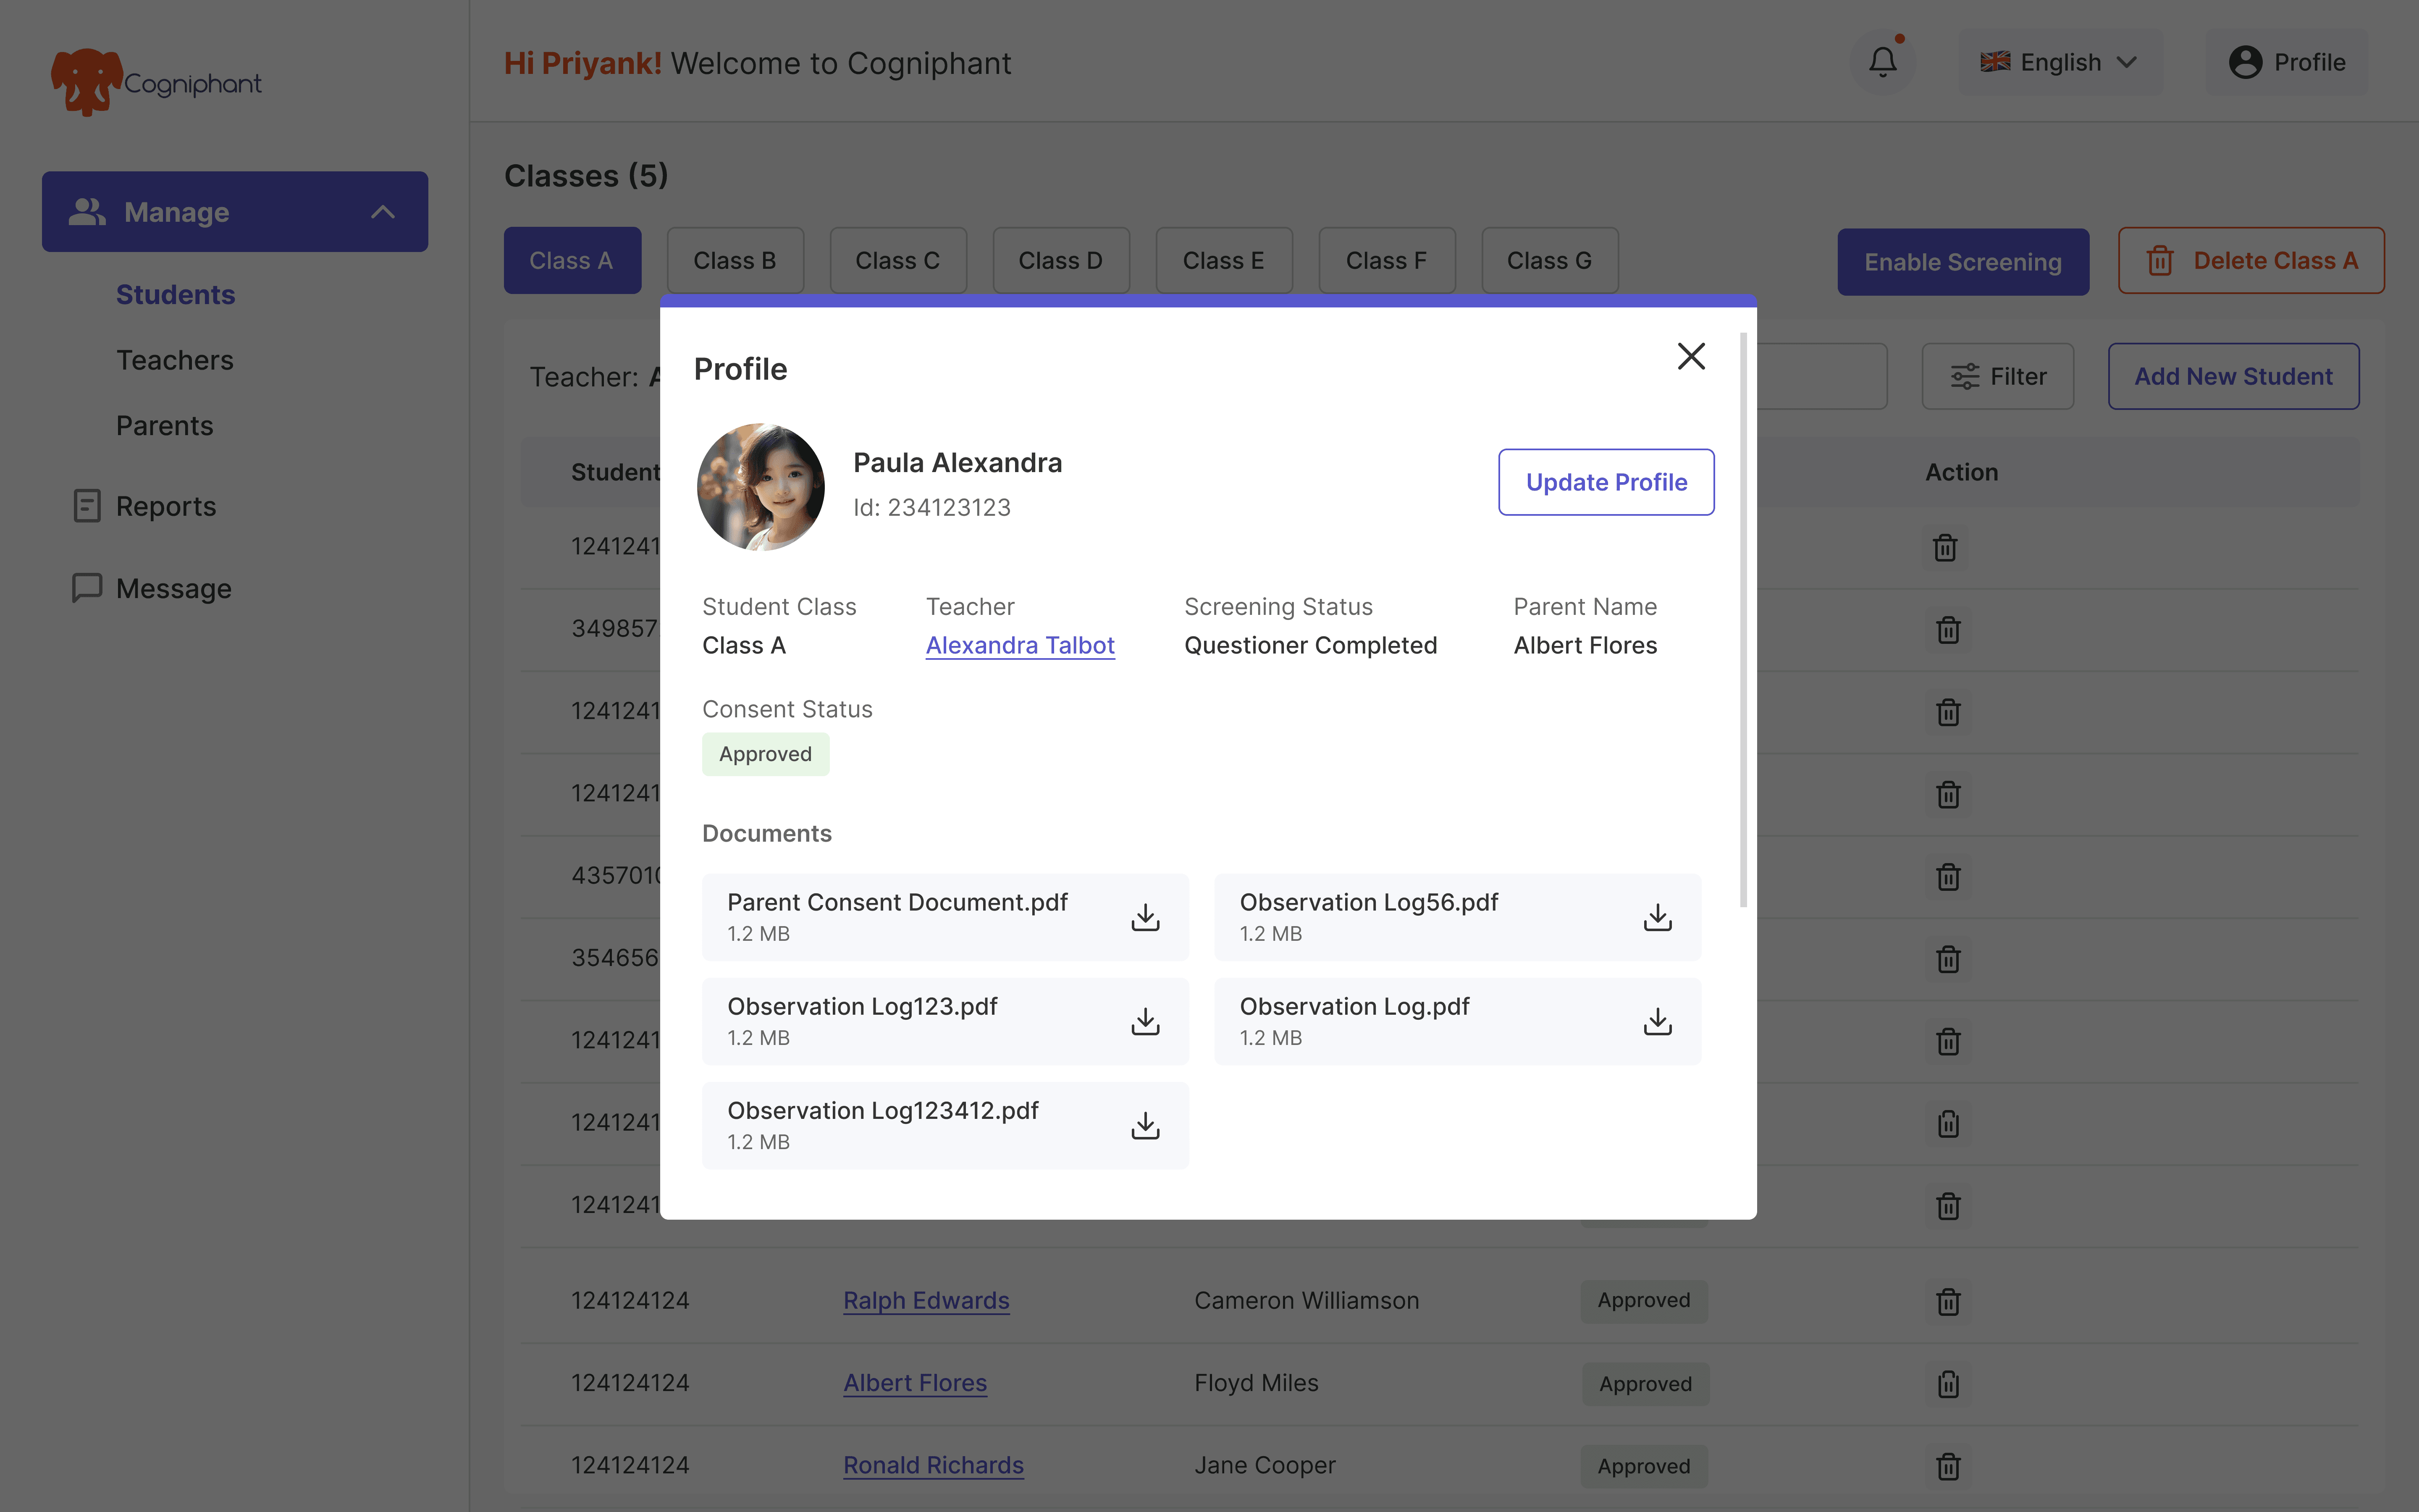Open Alexandra Talbot teacher link
The image size is (2419, 1512).
click(x=1020, y=645)
